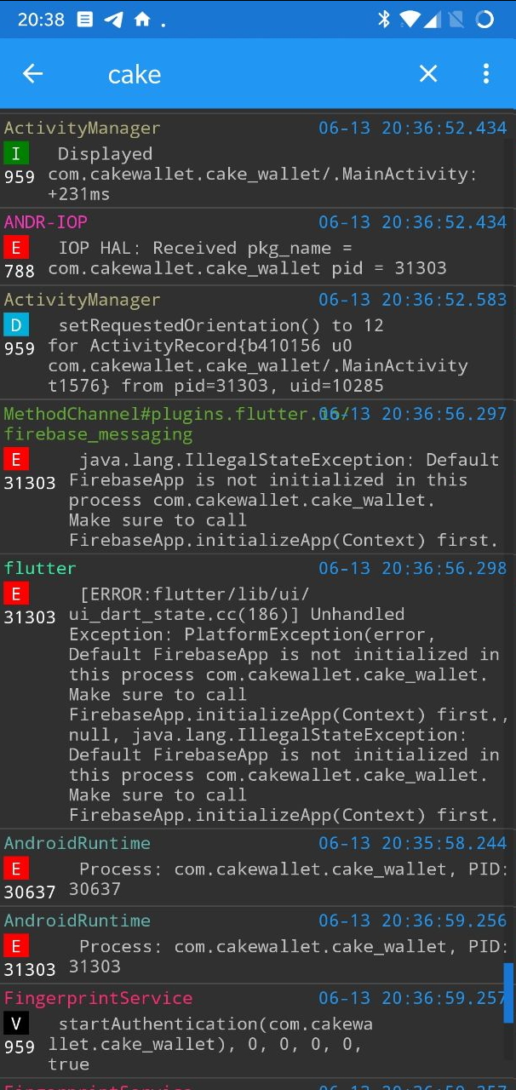
Task: Select the firebase_messaging IllegalStateException entry
Action: (x=255, y=477)
